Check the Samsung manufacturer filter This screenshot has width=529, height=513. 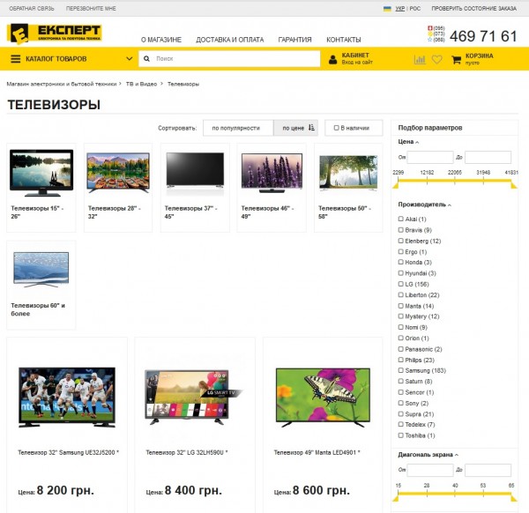click(x=401, y=370)
